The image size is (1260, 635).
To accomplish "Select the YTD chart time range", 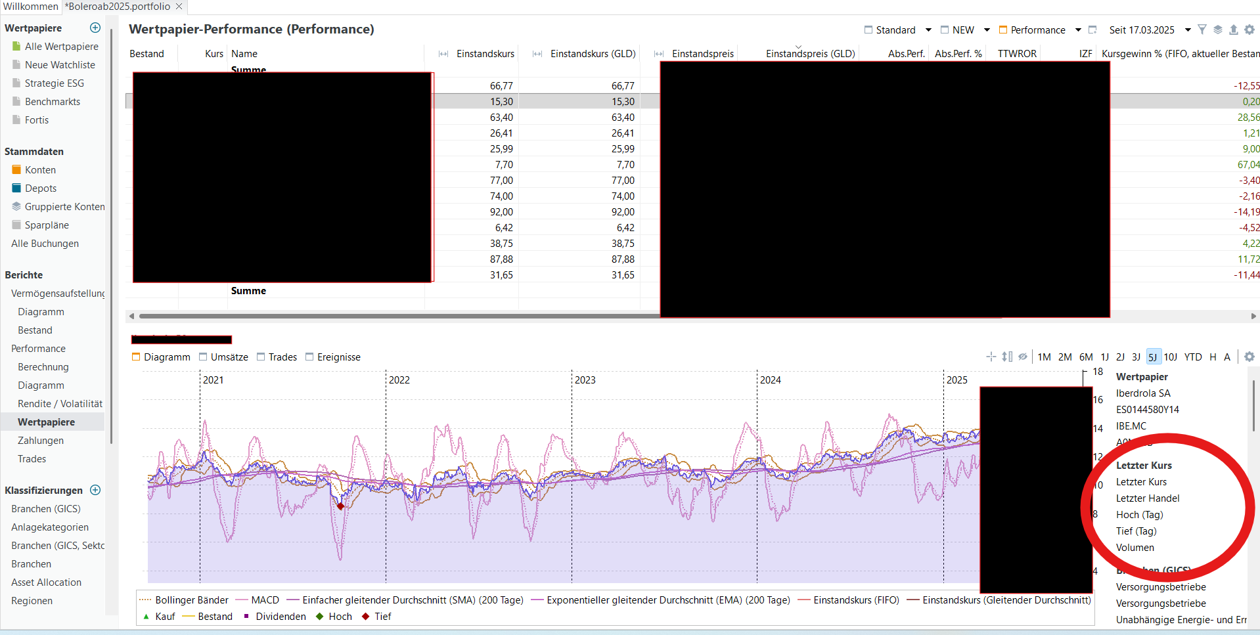I will pyautogui.click(x=1192, y=357).
